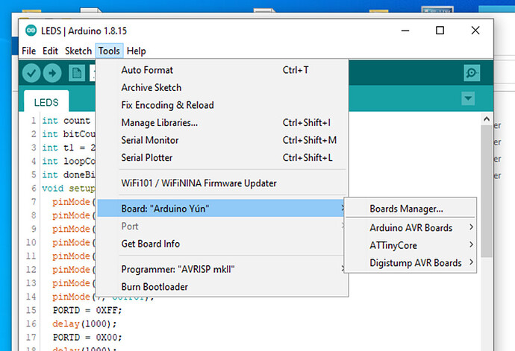Click the New sketch page icon

tap(77, 73)
